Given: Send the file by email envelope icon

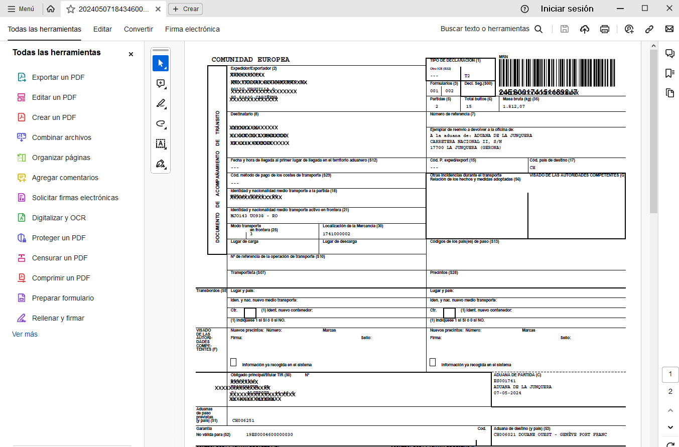Looking at the screenshot, I should point(669,29).
